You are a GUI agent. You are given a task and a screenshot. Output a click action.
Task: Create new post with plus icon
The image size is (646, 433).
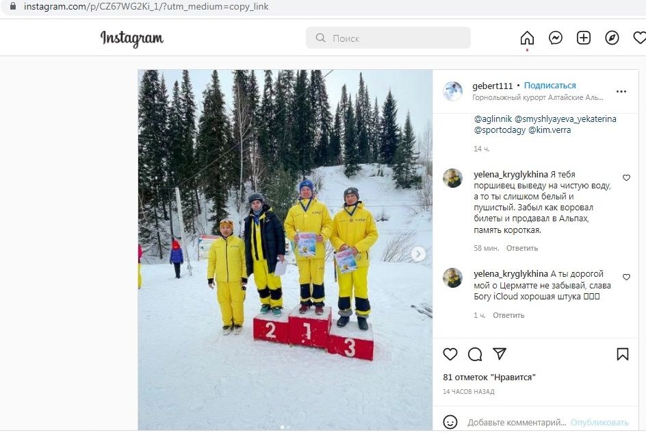click(x=583, y=38)
